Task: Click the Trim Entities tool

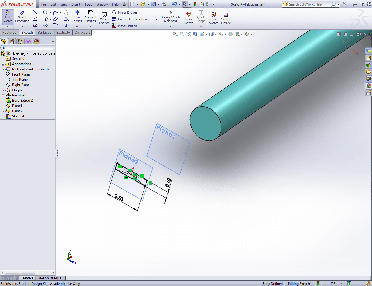Action: click(77, 17)
